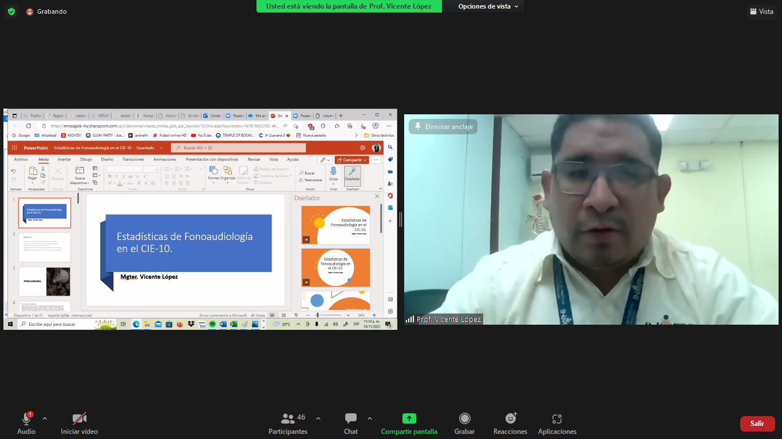This screenshot has width=782, height=439.
Task: Open the Participantes panel
Action: 288,423
